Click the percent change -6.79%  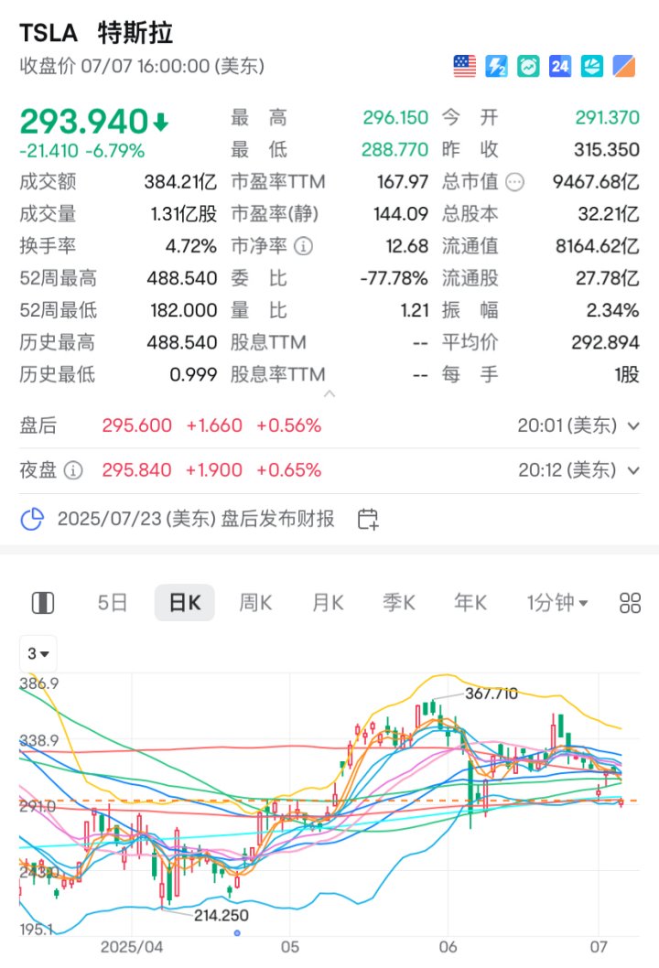(115, 151)
